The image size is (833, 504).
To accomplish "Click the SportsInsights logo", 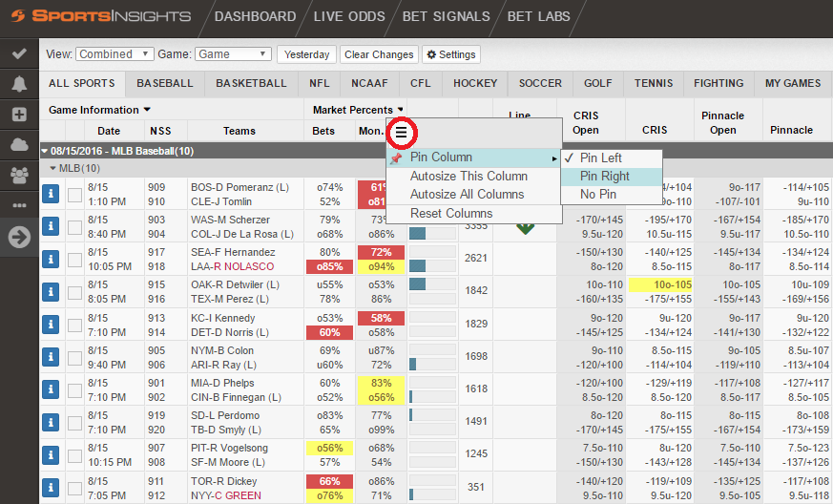I will coord(101,16).
